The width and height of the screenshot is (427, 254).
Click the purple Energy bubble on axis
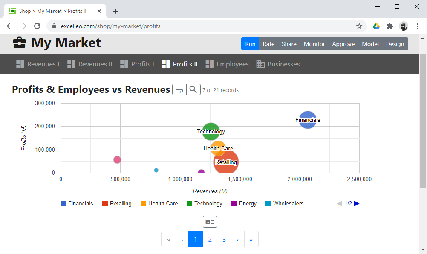[x=201, y=171]
